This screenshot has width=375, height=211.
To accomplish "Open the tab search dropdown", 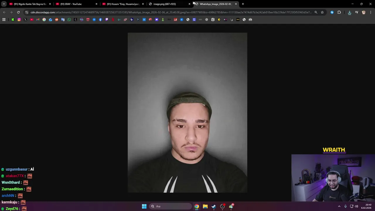I will 4,4.
